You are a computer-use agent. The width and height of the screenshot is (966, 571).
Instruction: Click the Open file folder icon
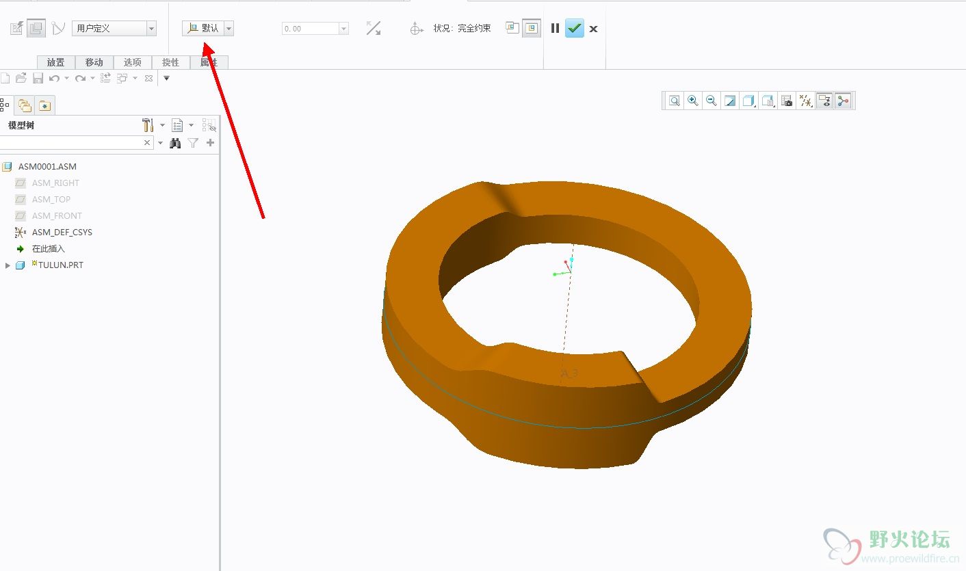(21, 78)
